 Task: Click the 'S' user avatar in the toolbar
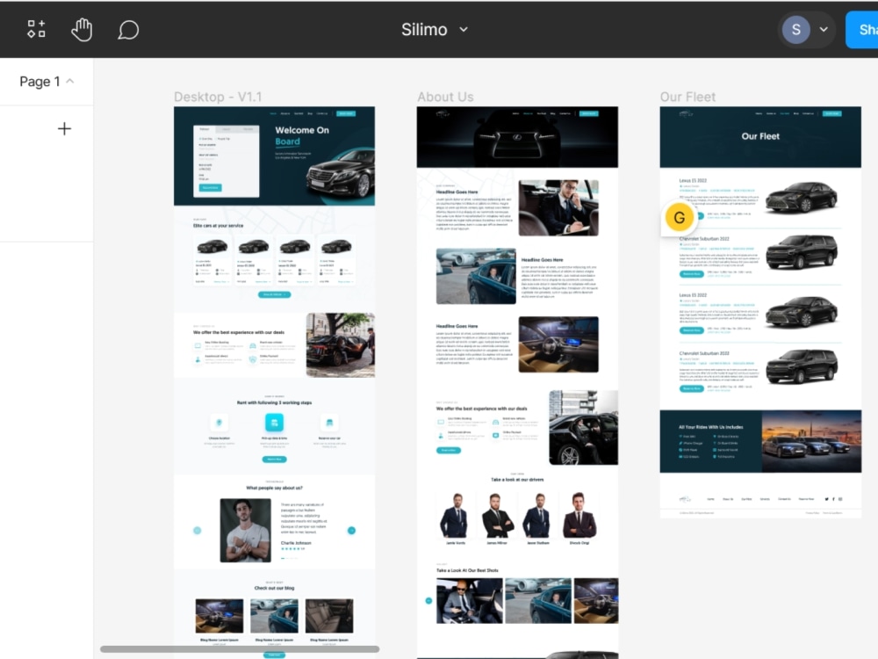(x=795, y=29)
